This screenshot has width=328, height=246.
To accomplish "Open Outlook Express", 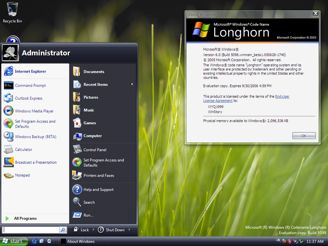I will [x=28, y=98].
